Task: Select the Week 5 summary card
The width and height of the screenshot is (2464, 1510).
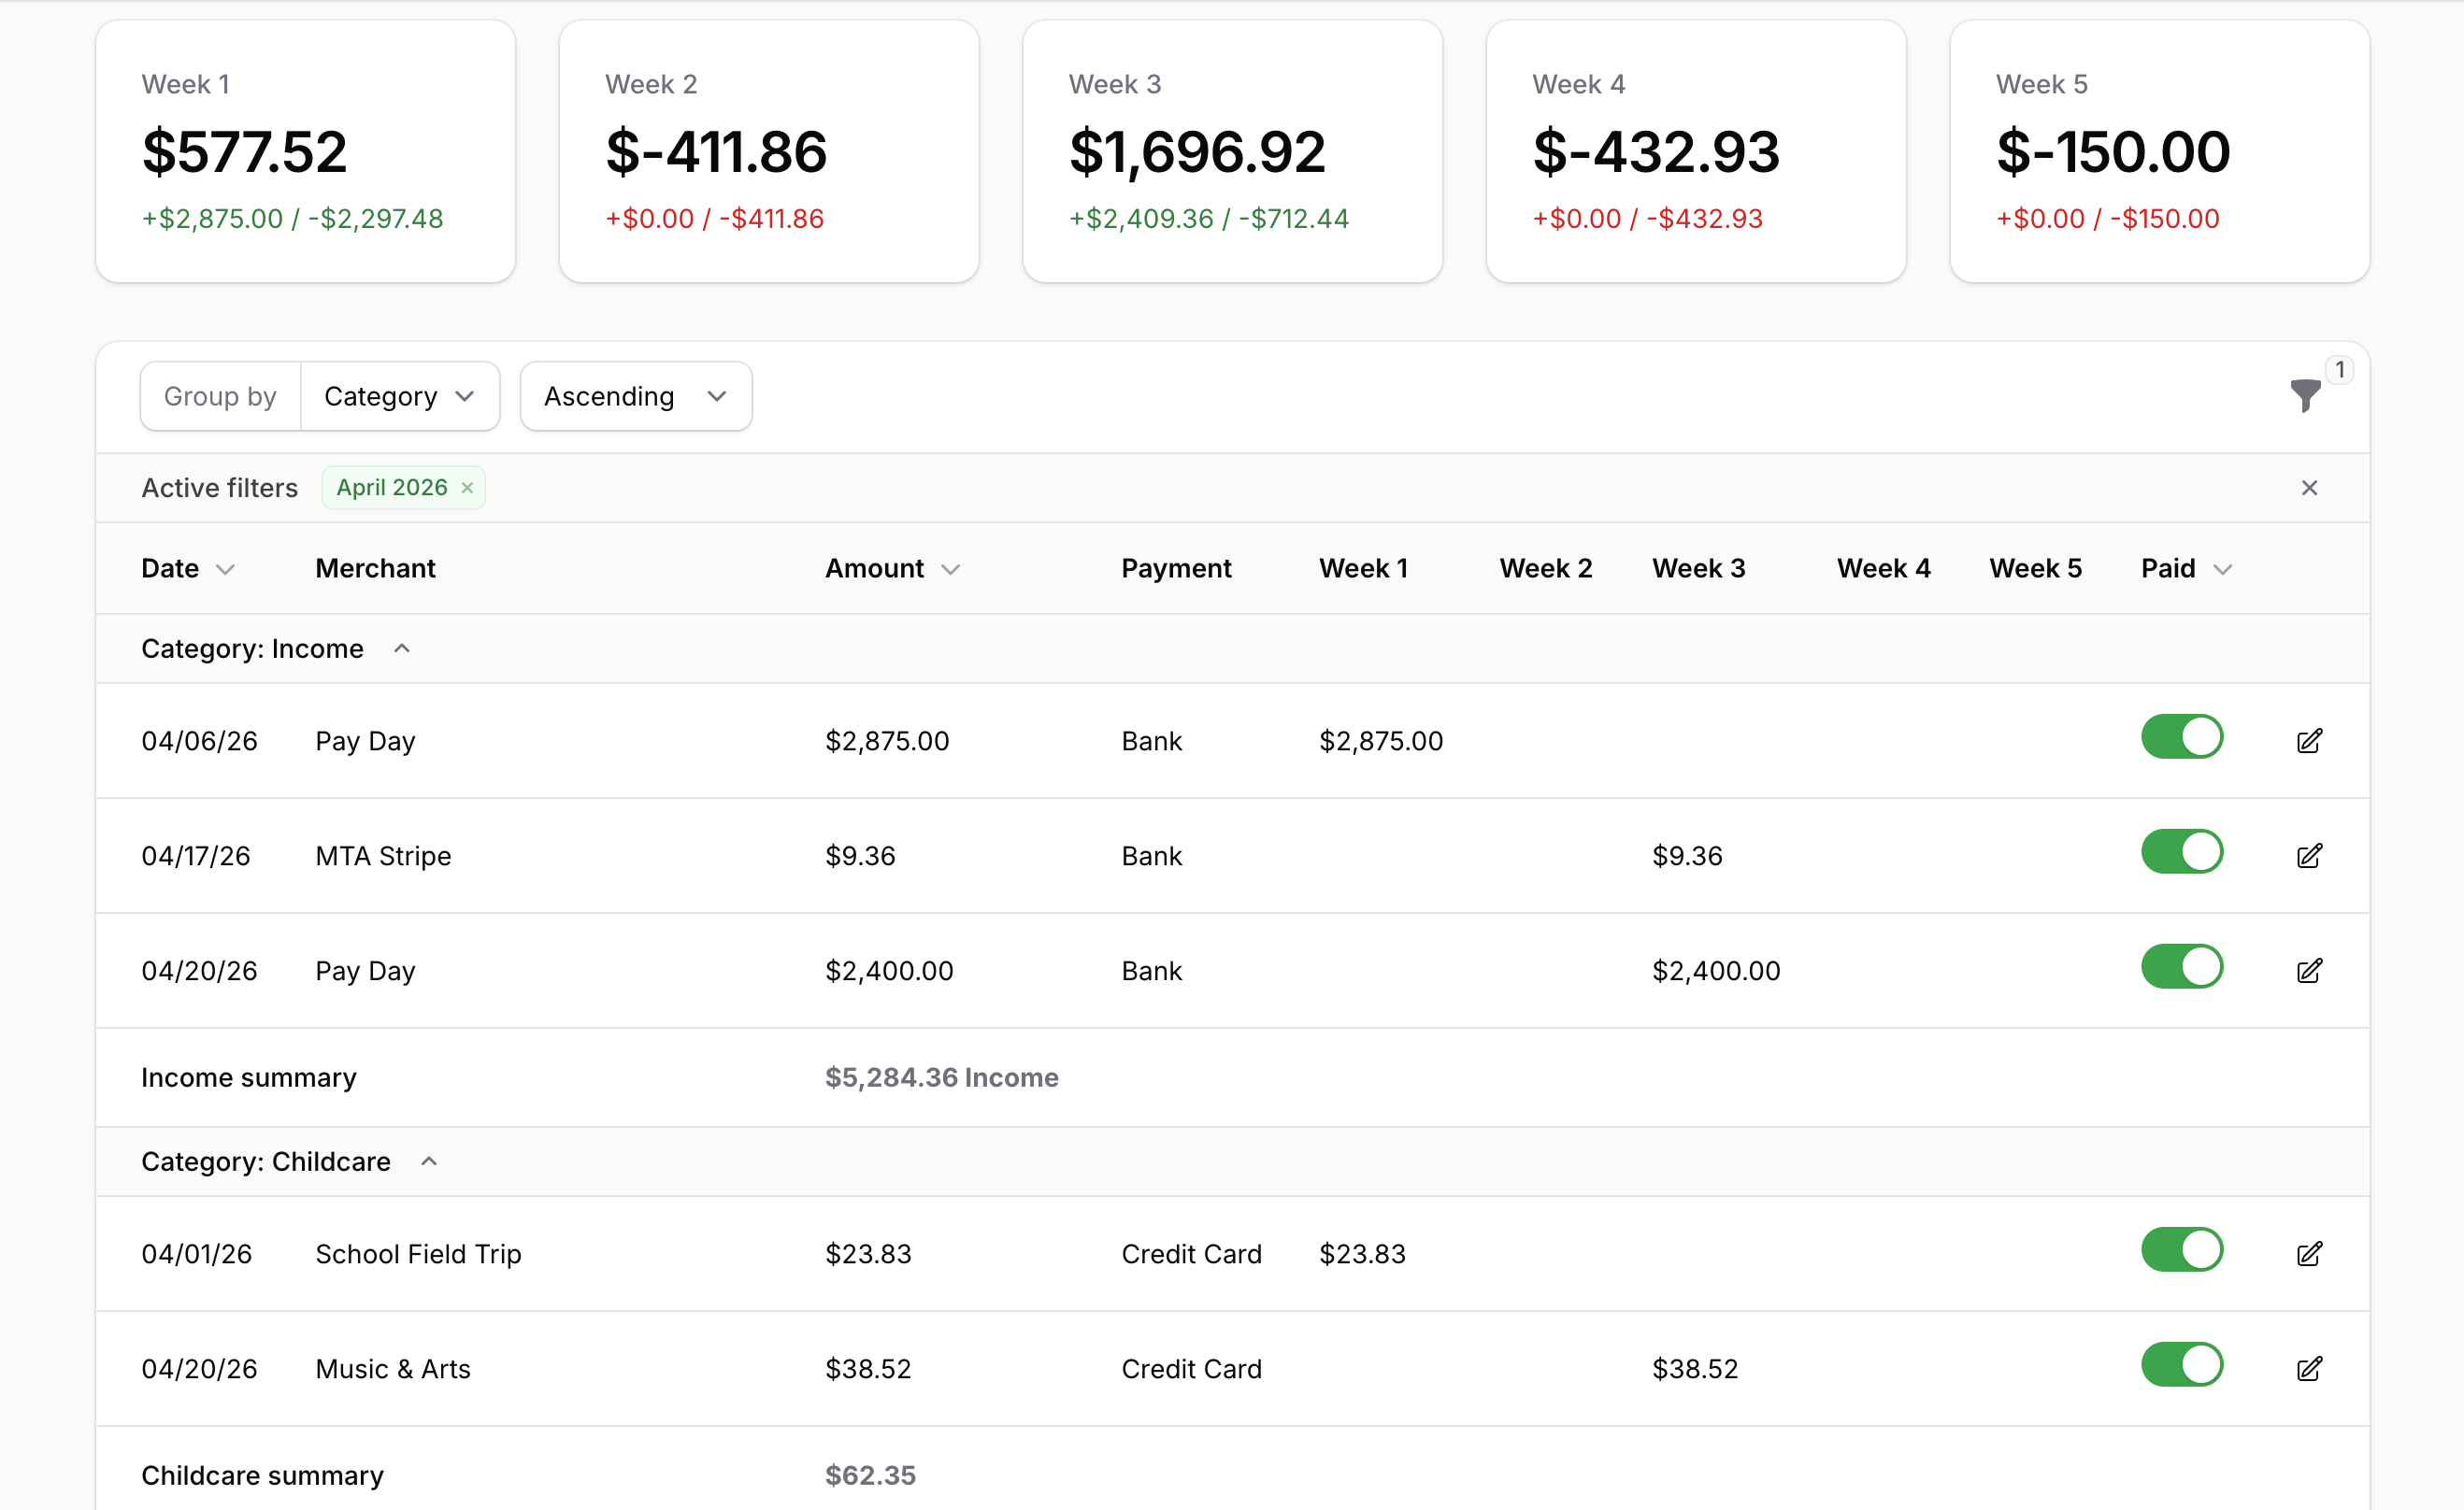Action: pos(2160,152)
